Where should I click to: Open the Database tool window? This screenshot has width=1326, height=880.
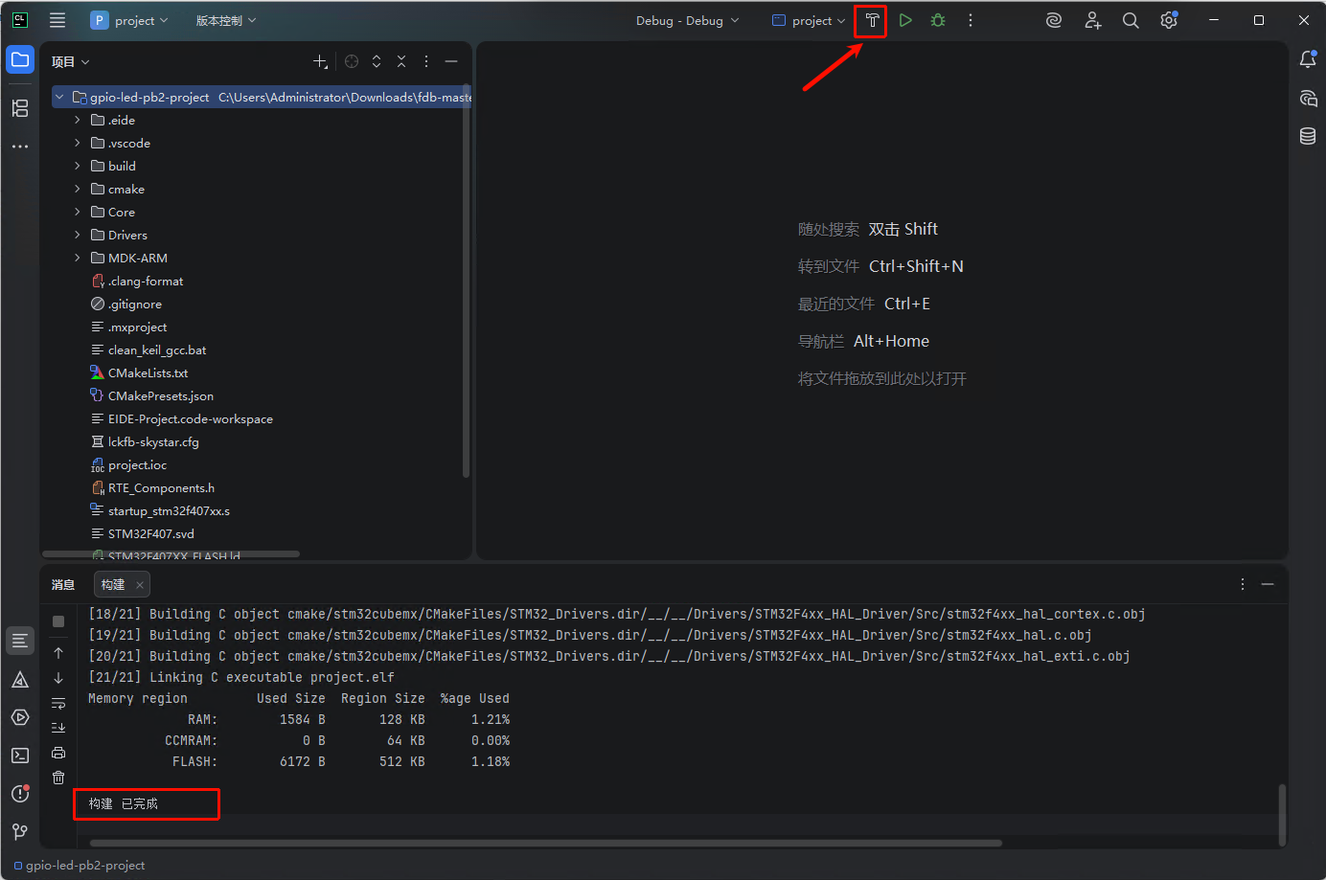(1308, 136)
